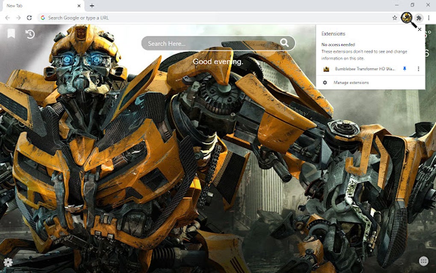The image size is (436, 273).
Task: Reload the page with the refresh icon
Action: [x=29, y=18]
